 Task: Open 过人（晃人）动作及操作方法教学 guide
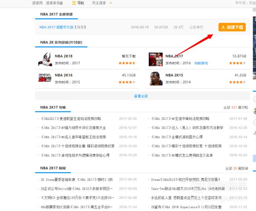coord(187,128)
